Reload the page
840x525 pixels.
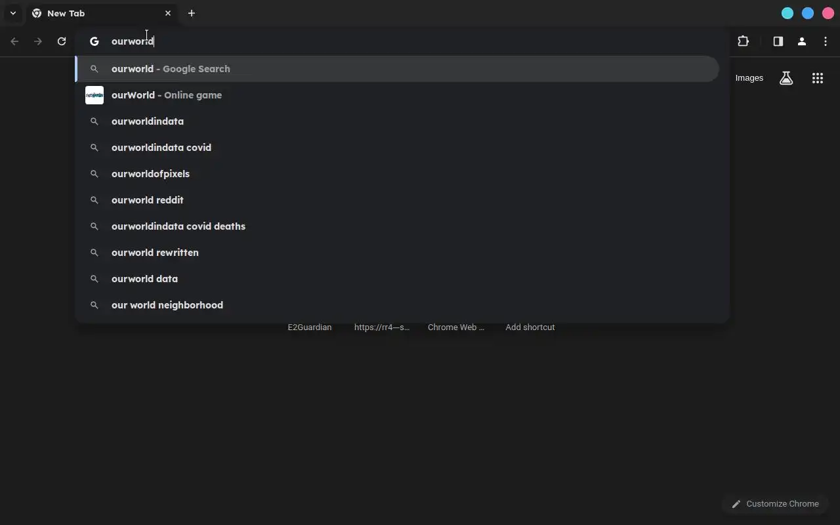pyautogui.click(x=62, y=41)
